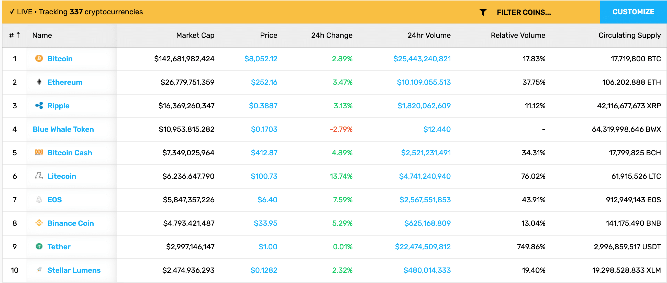
Task: Click the LIVE tracking 337 cryptocurrencies text
Action: pyautogui.click(x=76, y=12)
